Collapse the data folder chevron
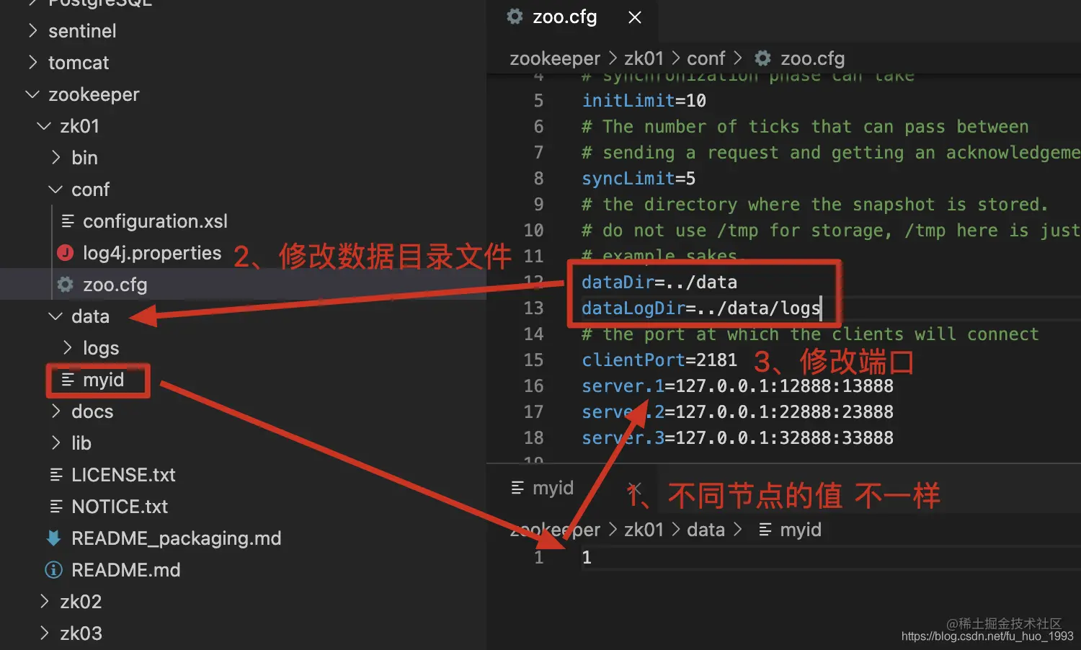The height and width of the screenshot is (650, 1081). point(55,316)
